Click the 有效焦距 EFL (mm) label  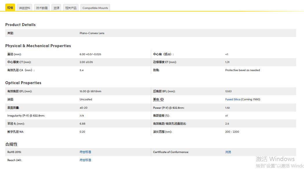[x=20, y=91]
